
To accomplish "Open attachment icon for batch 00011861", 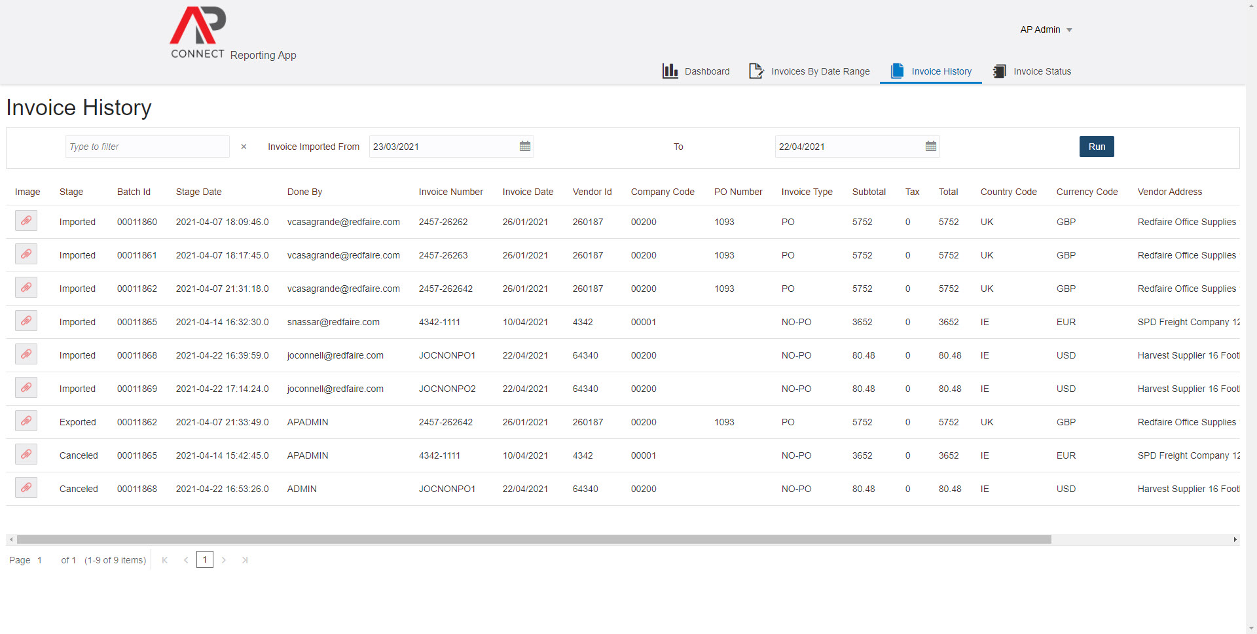I will [x=26, y=255].
